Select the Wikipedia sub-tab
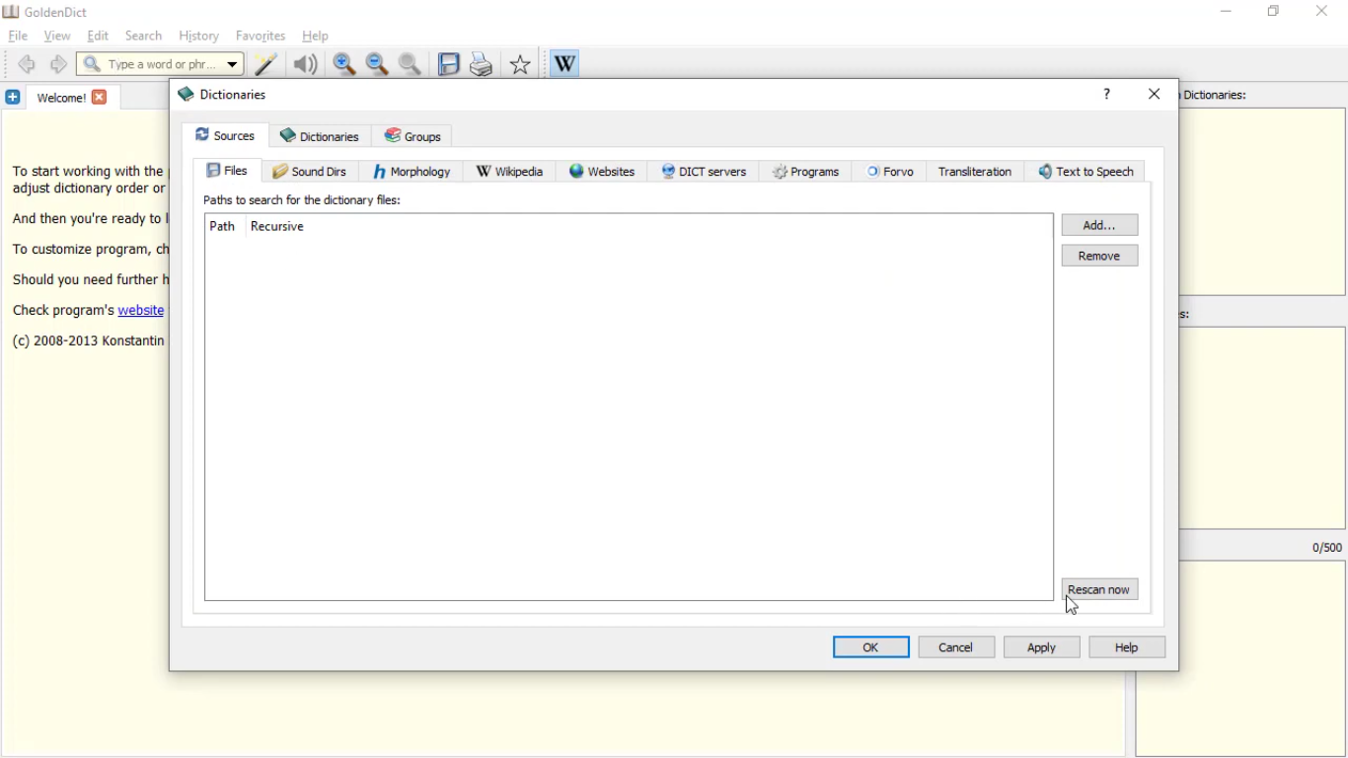The height and width of the screenshot is (758, 1348). 509,172
